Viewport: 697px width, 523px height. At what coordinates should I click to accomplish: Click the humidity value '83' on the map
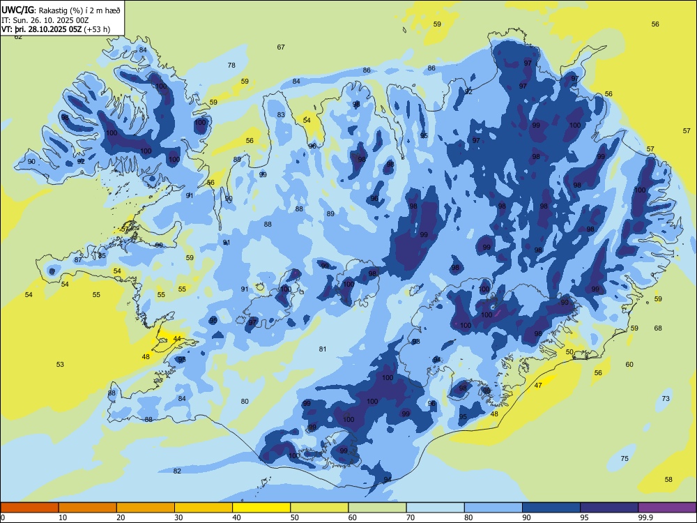(281, 115)
